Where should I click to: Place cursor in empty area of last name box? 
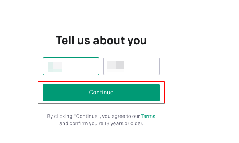[x=142, y=66]
